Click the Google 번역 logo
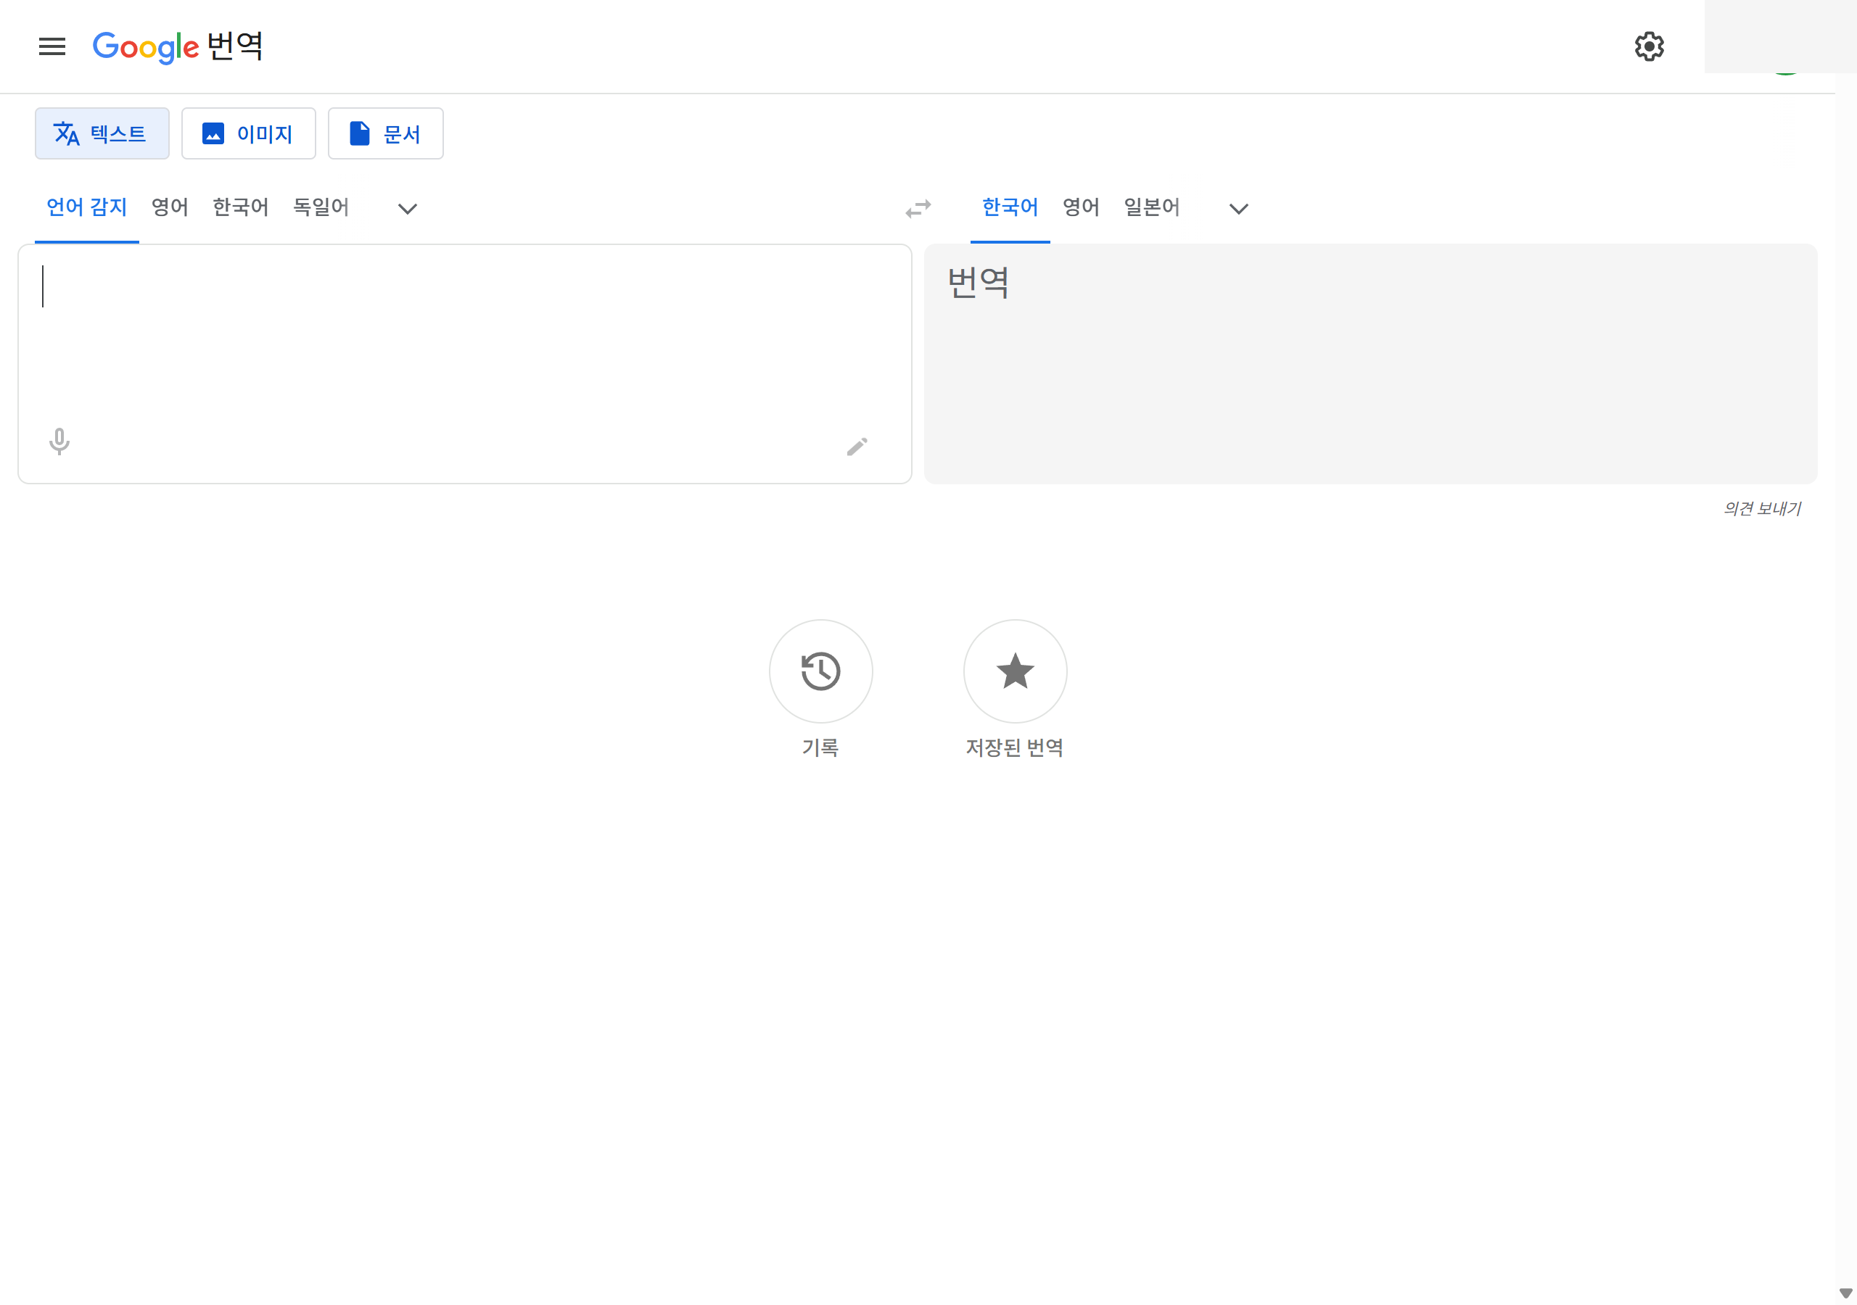The height and width of the screenshot is (1305, 1857). [x=178, y=46]
